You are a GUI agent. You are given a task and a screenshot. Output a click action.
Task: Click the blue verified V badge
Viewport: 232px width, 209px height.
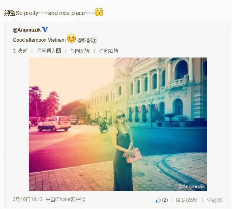tap(45, 30)
